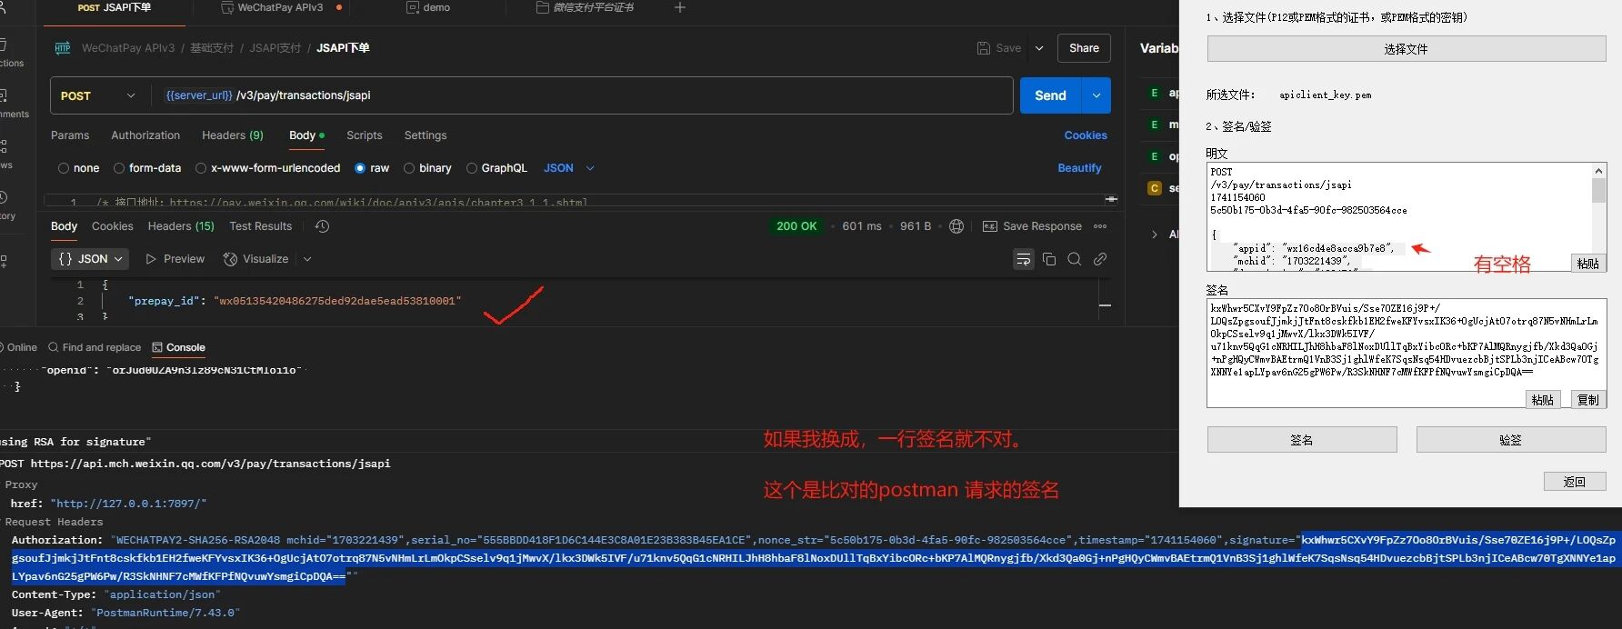Select x-www-form-urlencoded radio
Screen dimensions: 1622x629
click(x=201, y=168)
